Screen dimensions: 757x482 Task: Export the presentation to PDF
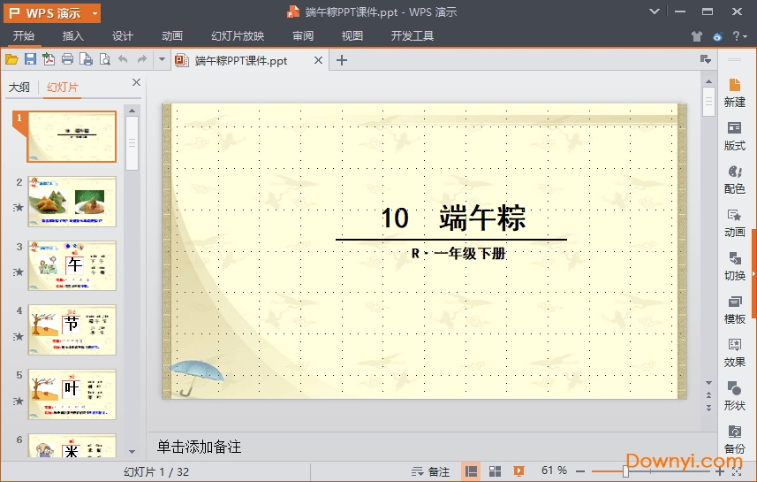pos(49,59)
